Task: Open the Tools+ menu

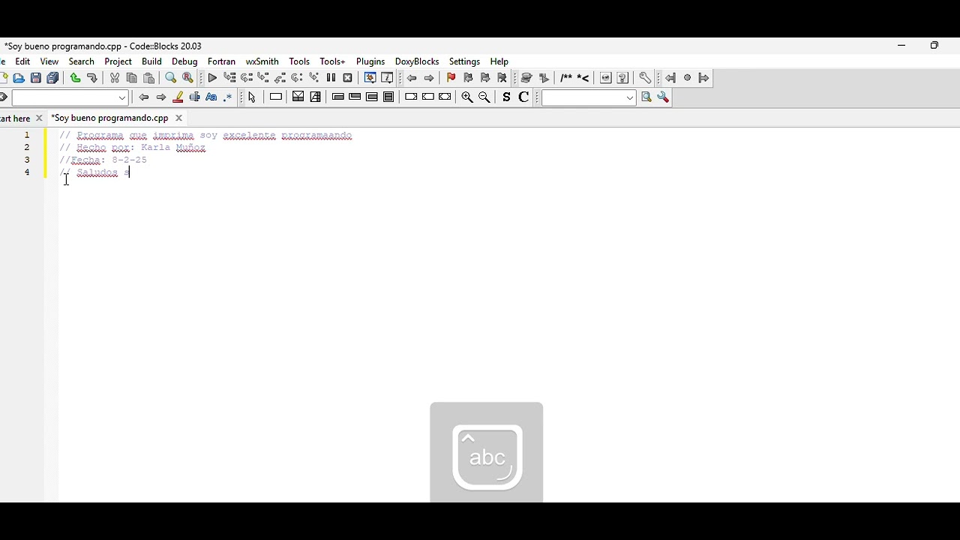Action: pos(332,61)
